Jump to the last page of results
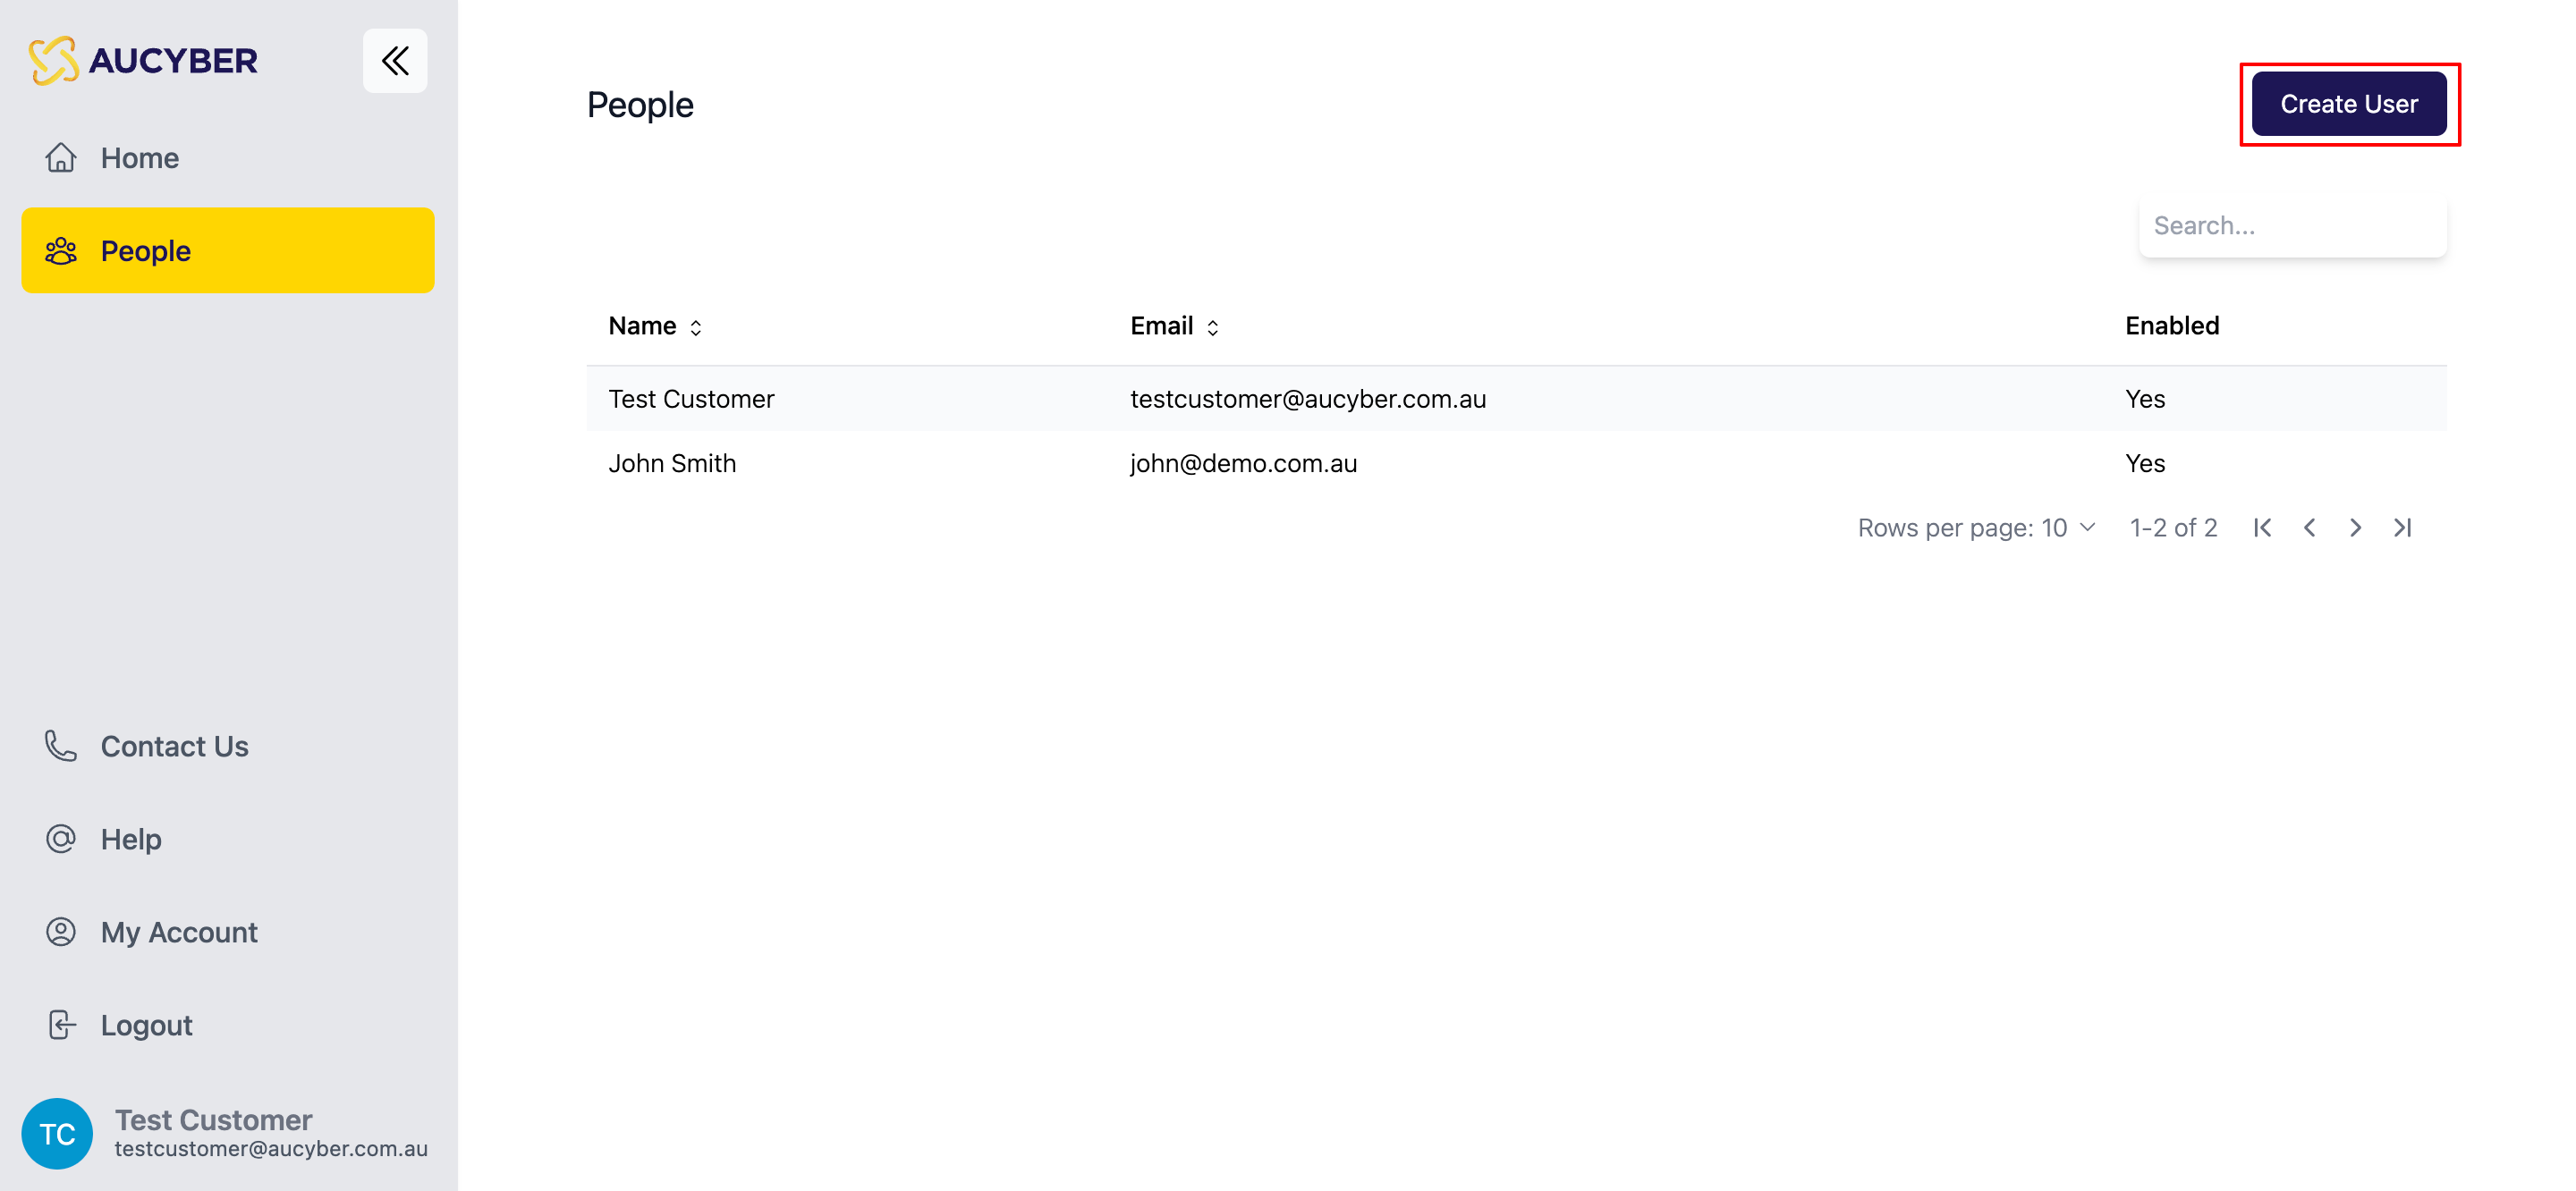This screenshot has width=2576, height=1191. [2402, 528]
